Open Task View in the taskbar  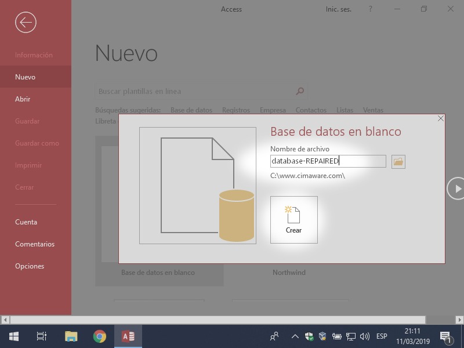click(41, 336)
